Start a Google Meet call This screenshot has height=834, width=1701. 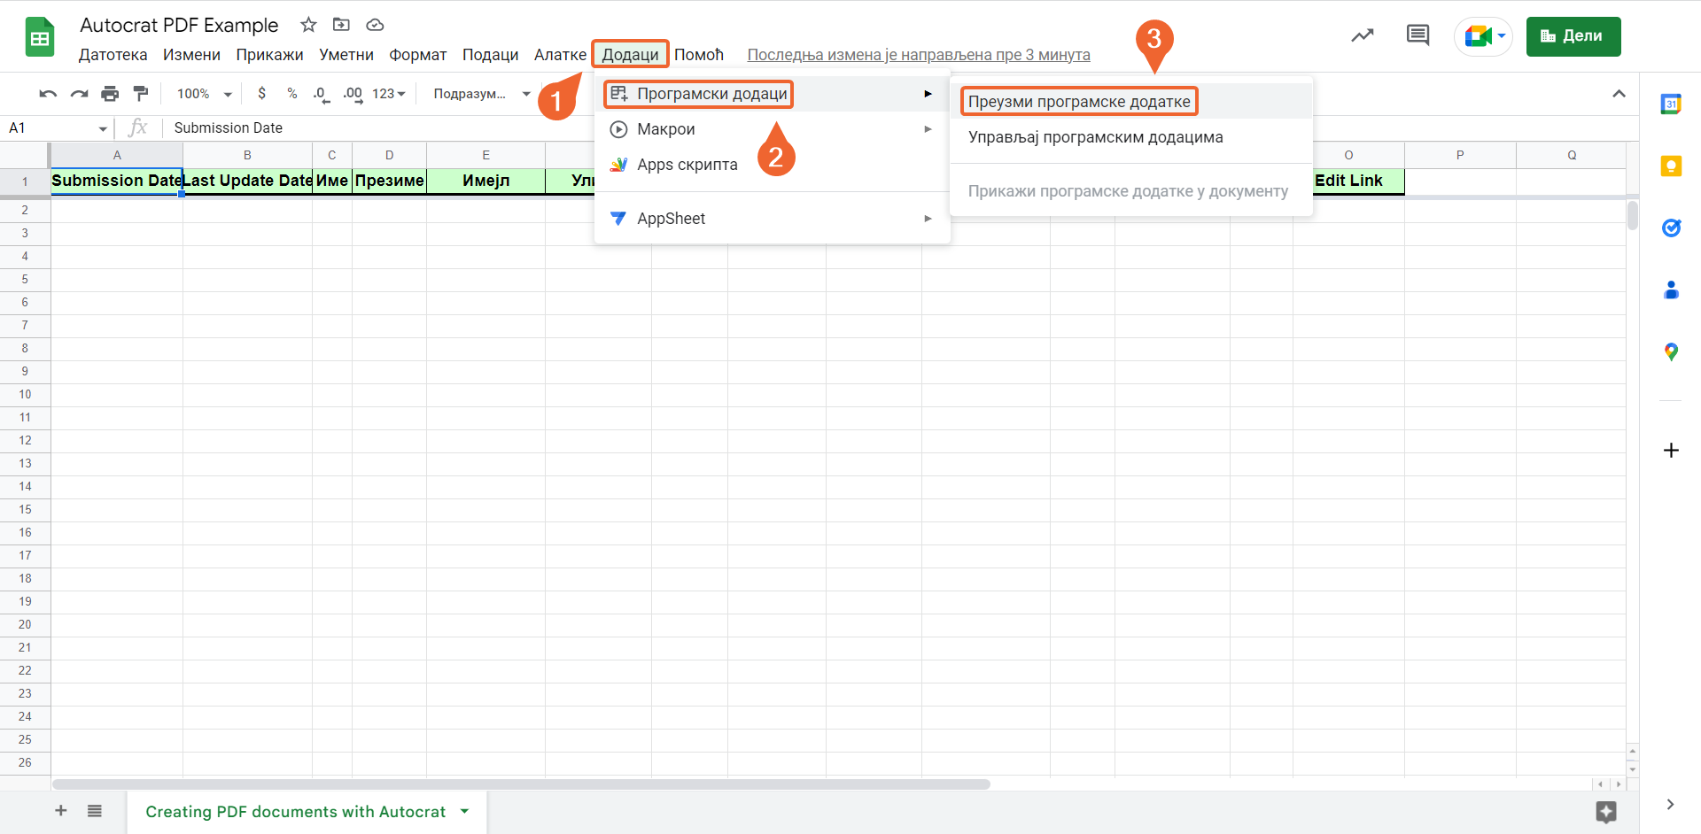(1483, 37)
